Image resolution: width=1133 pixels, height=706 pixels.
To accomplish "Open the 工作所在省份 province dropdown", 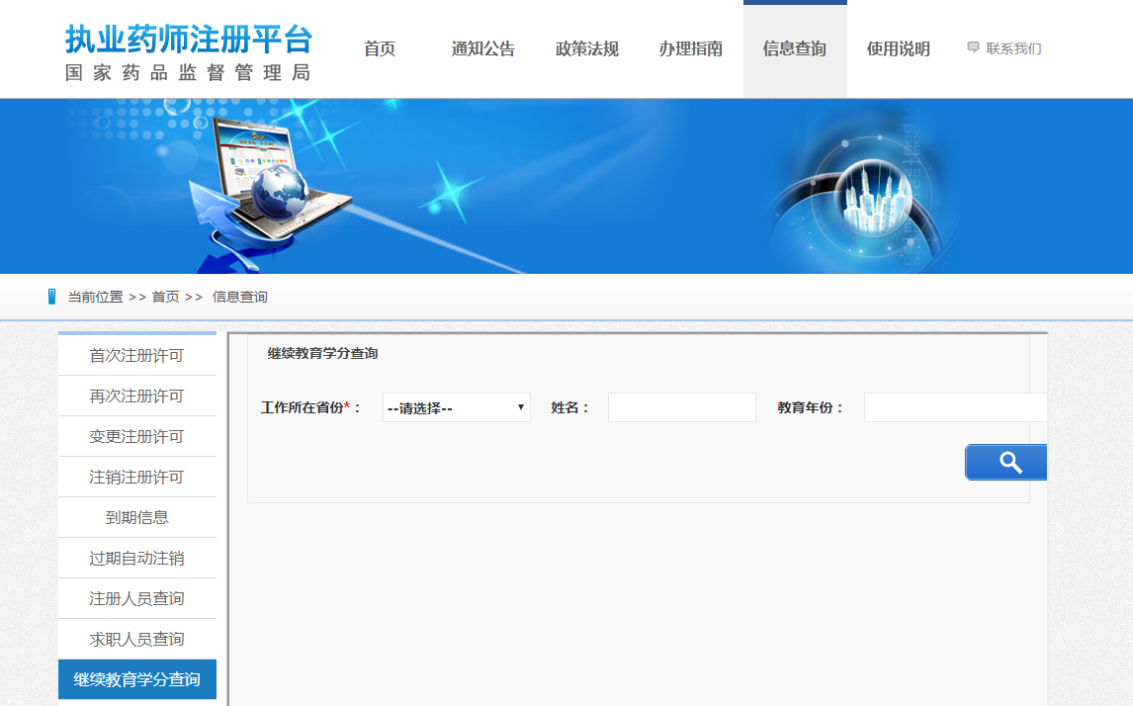I will point(456,407).
